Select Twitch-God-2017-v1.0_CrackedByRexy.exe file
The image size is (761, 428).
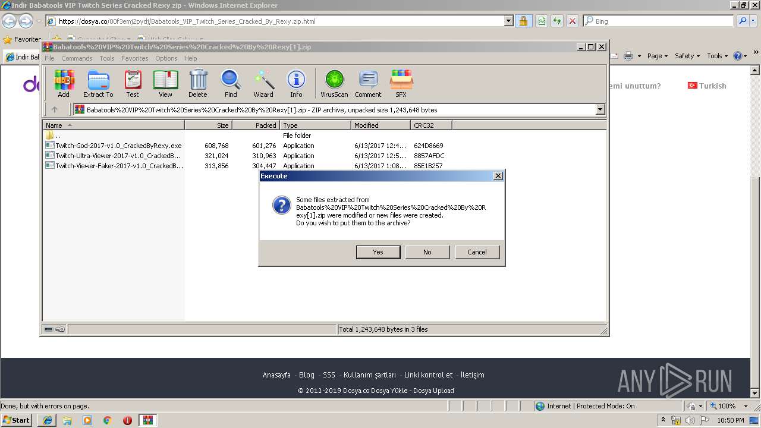coord(114,146)
